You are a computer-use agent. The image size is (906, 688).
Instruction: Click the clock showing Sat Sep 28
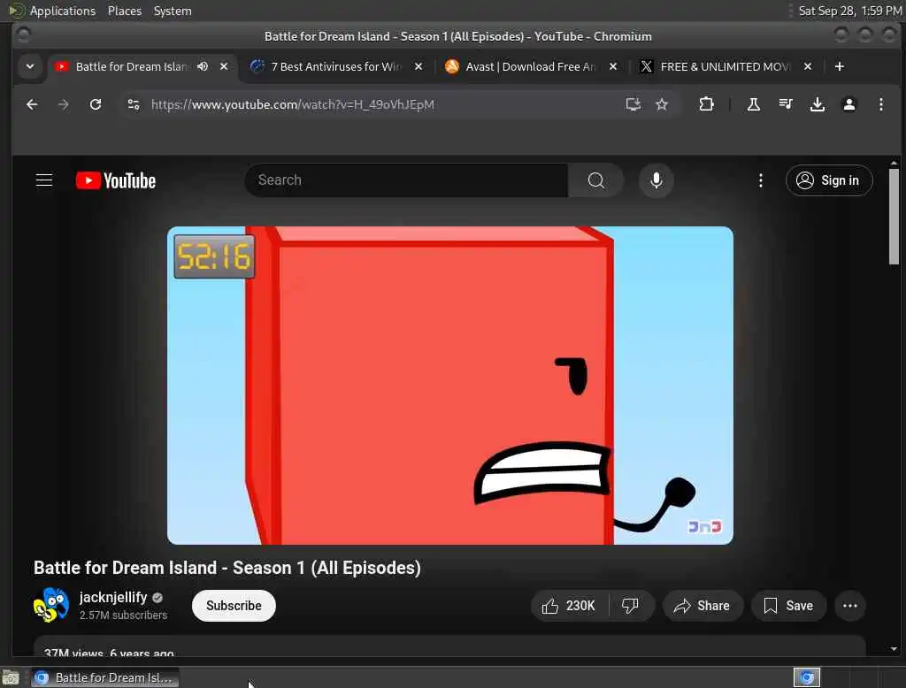pyautogui.click(x=849, y=11)
